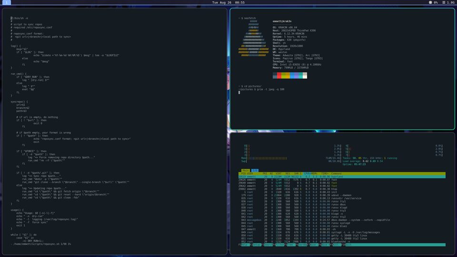Select the getty tty3 linux process row

pyautogui.click(x=342, y=236)
